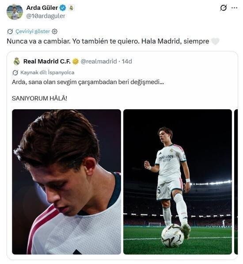Click the Kaynak dil translation icon
Screen dimensions: 243x264
15,73
